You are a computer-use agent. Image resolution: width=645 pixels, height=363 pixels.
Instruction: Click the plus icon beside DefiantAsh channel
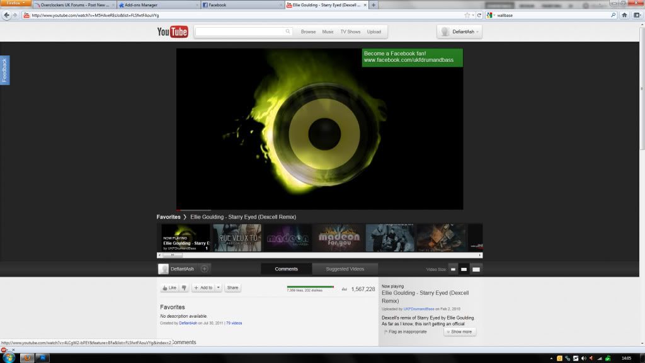(204, 269)
